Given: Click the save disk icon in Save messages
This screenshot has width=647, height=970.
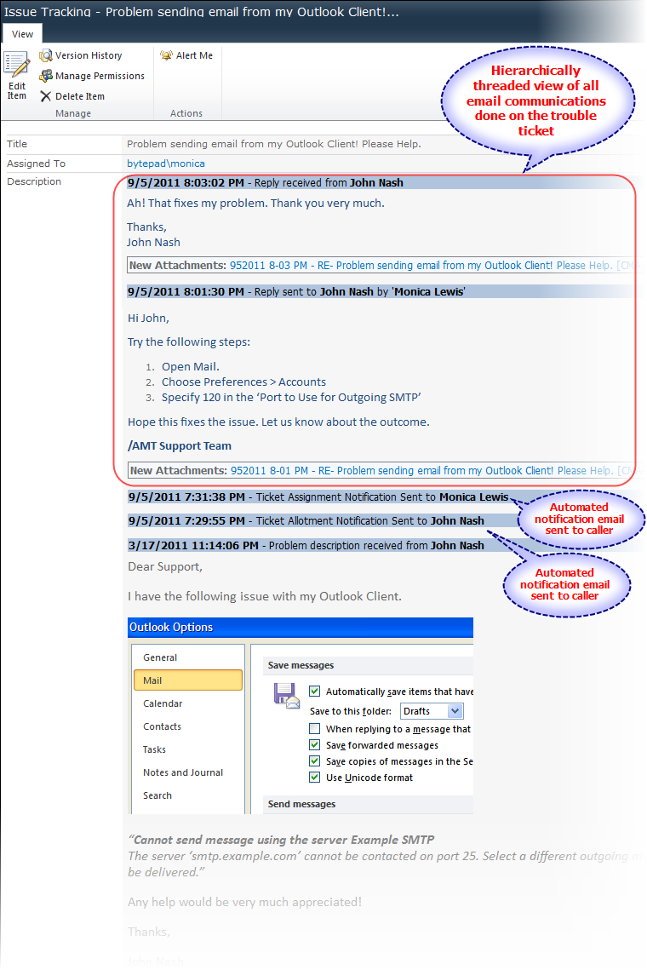Looking at the screenshot, I should [x=286, y=696].
